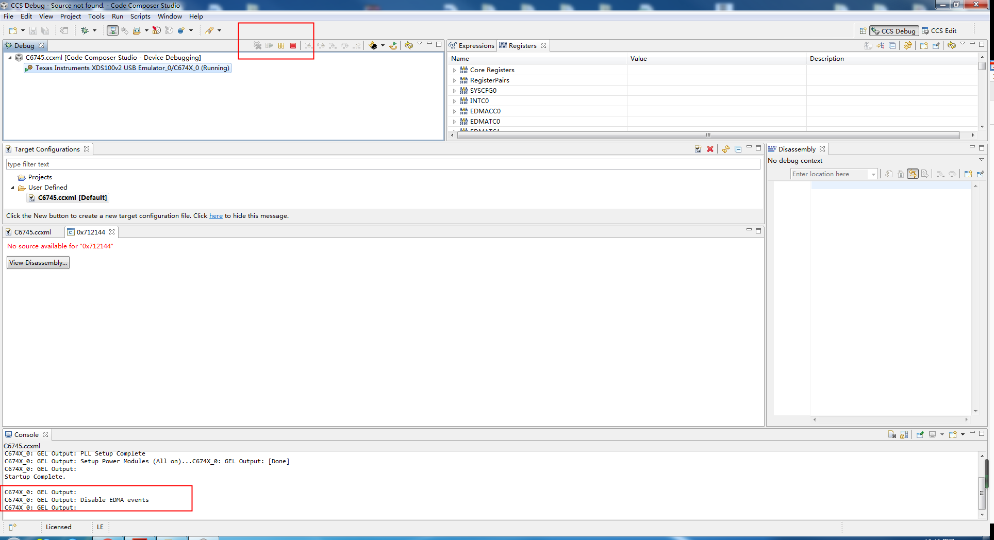Click New Registers View icon
The height and width of the screenshot is (540, 994).
924,45
